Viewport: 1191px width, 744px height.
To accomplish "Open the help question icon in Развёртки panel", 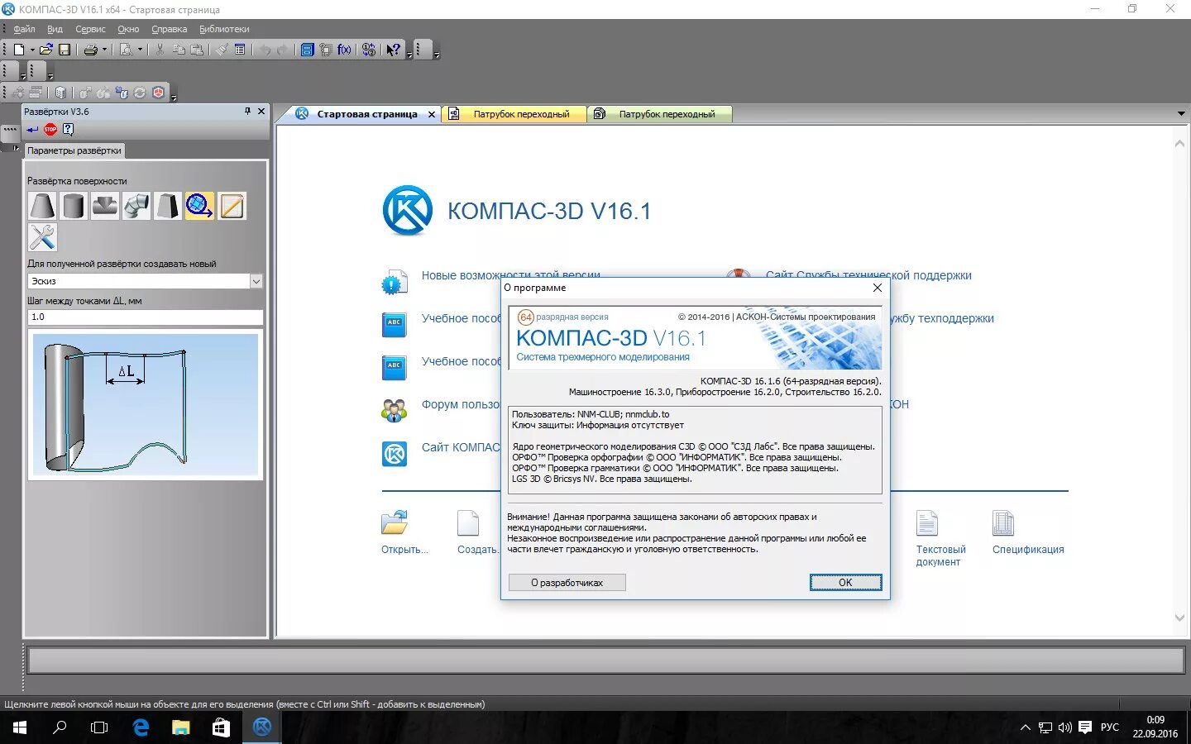I will 68,129.
